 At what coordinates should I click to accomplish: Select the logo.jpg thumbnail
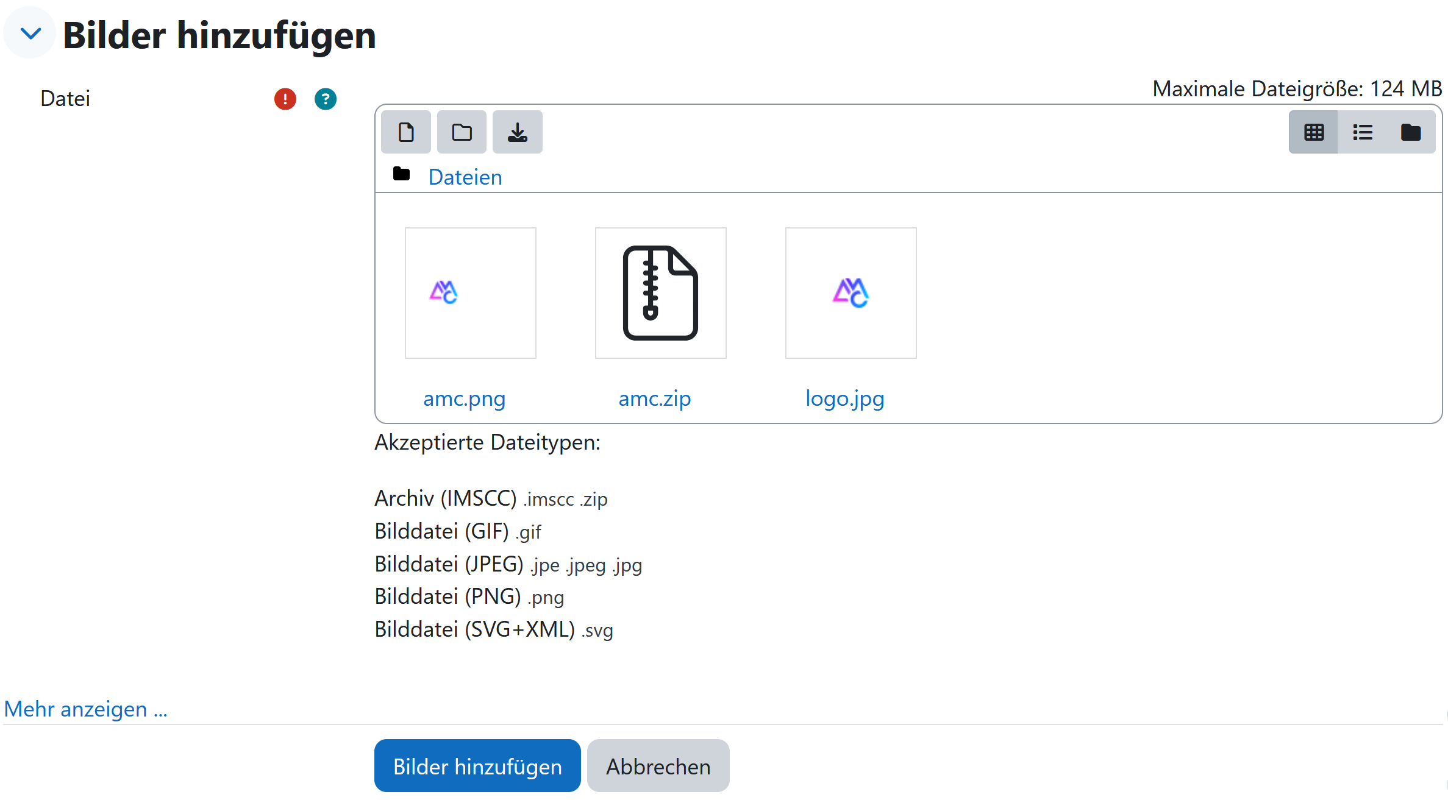(851, 293)
